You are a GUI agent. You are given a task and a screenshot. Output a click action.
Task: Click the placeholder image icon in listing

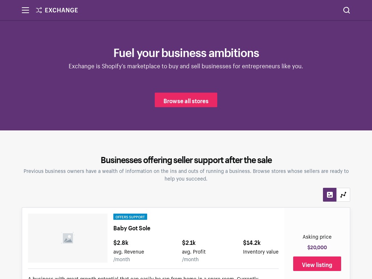(68, 238)
